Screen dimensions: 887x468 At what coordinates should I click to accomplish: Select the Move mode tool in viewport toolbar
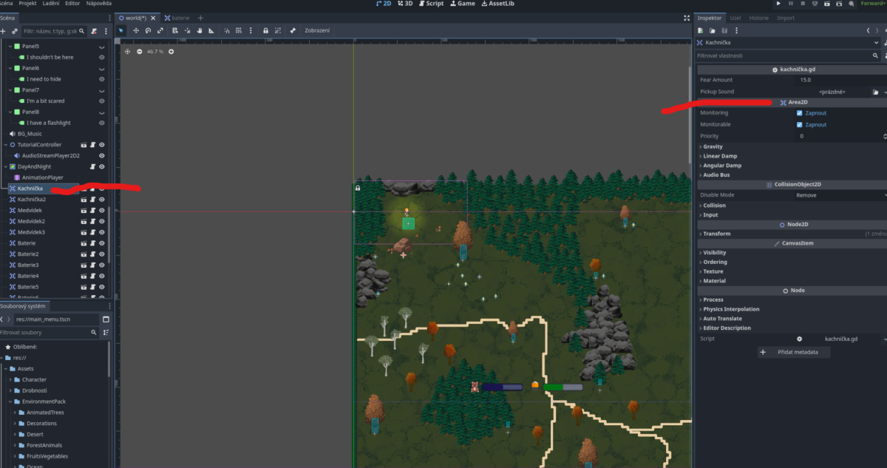click(135, 30)
